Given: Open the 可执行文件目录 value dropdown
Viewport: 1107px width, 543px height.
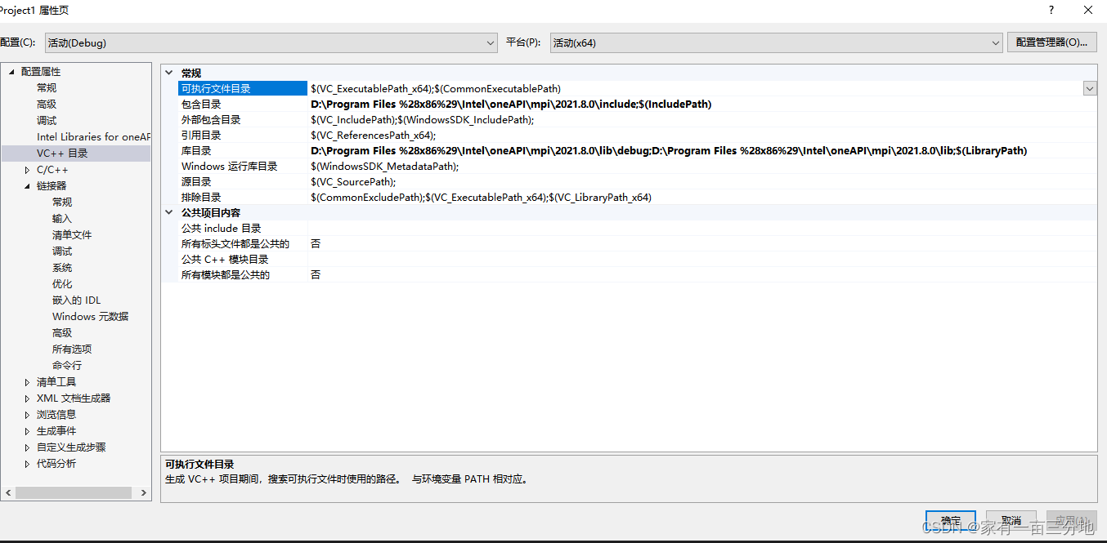Looking at the screenshot, I should coord(1090,88).
